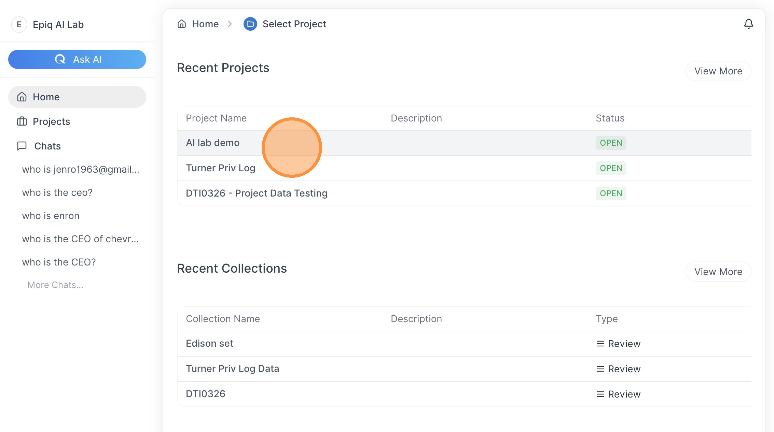The height and width of the screenshot is (432, 774).
Task: Click the OPEN status badge for DTI0326 project
Action: coord(611,193)
